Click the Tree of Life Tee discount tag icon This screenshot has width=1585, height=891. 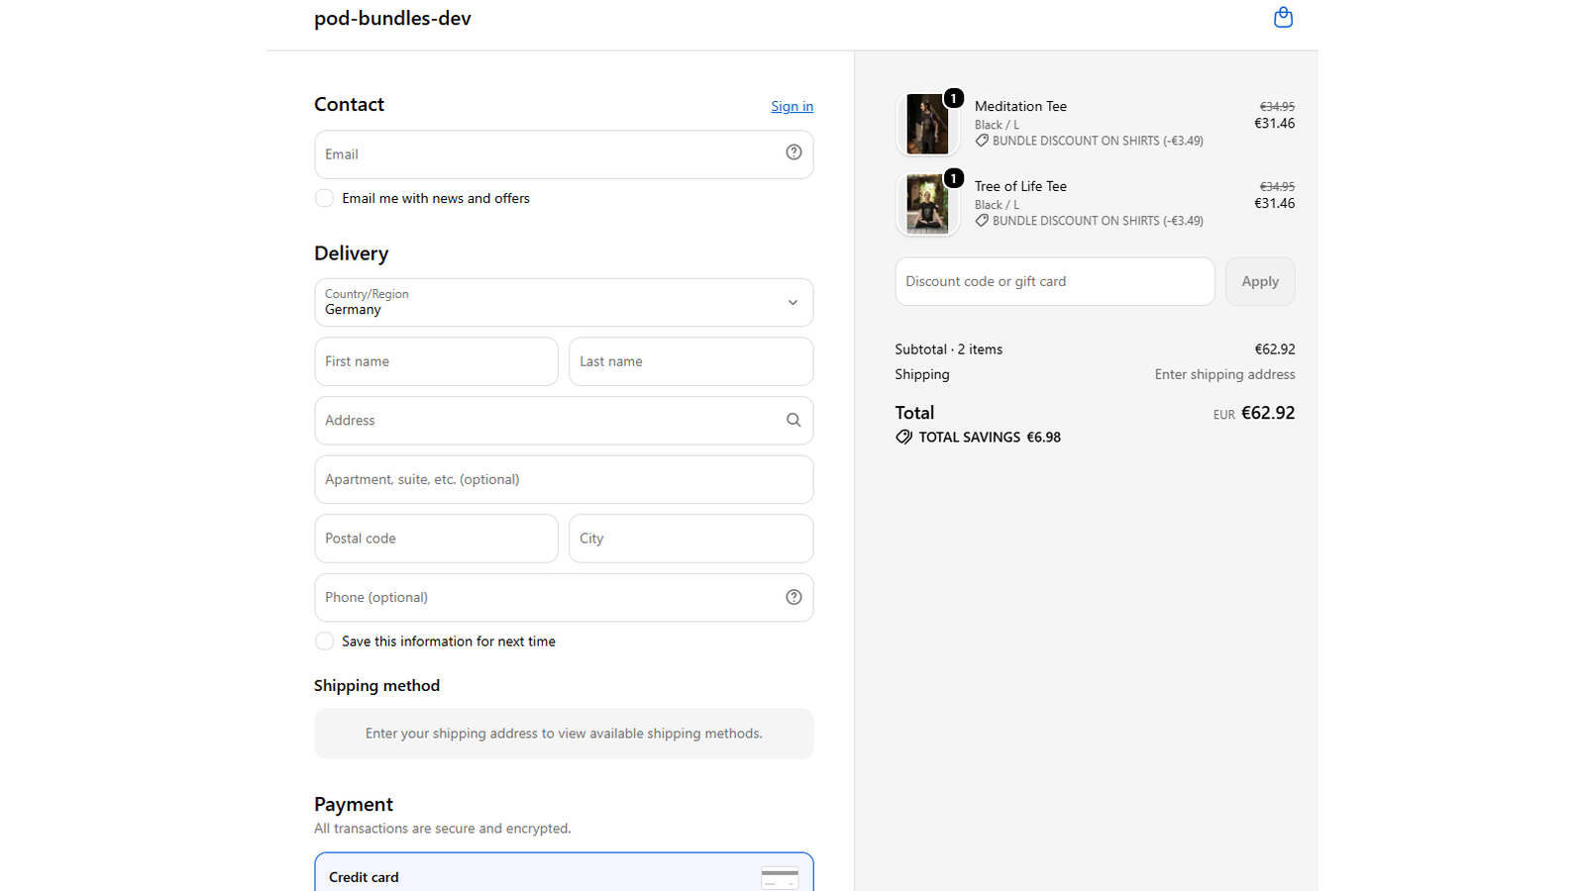pyautogui.click(x=982, y=221)
